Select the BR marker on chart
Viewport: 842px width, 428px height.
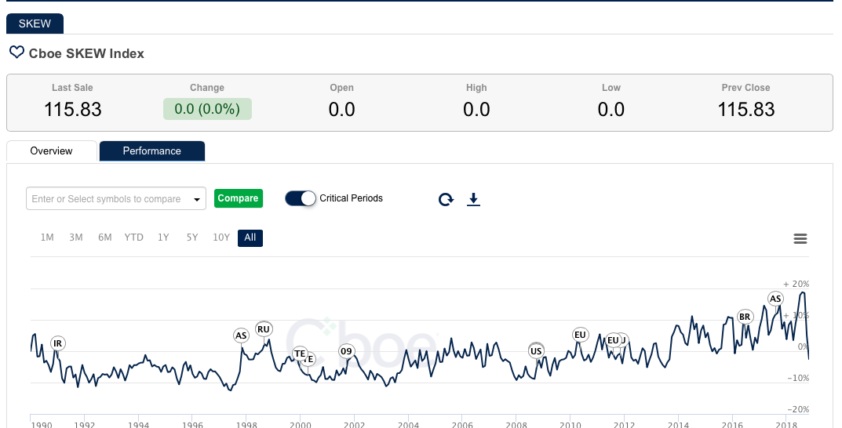click(x=745, y=317)
